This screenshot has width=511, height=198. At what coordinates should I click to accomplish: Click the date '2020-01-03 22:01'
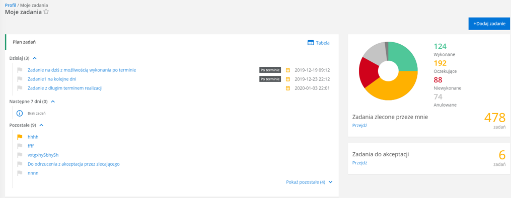pos(312,88)
